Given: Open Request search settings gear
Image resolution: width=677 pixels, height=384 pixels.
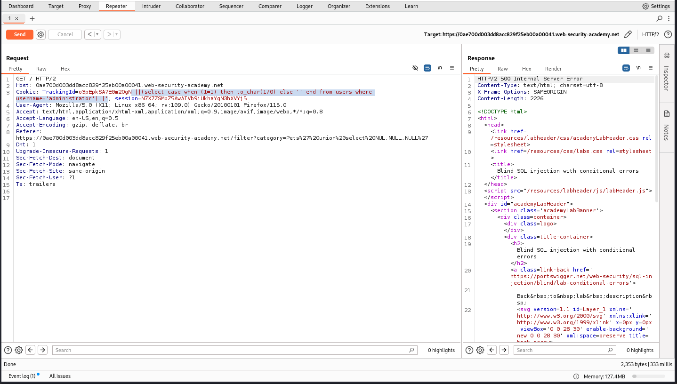Looking at the screenshot, I should (x=19, y=350).
